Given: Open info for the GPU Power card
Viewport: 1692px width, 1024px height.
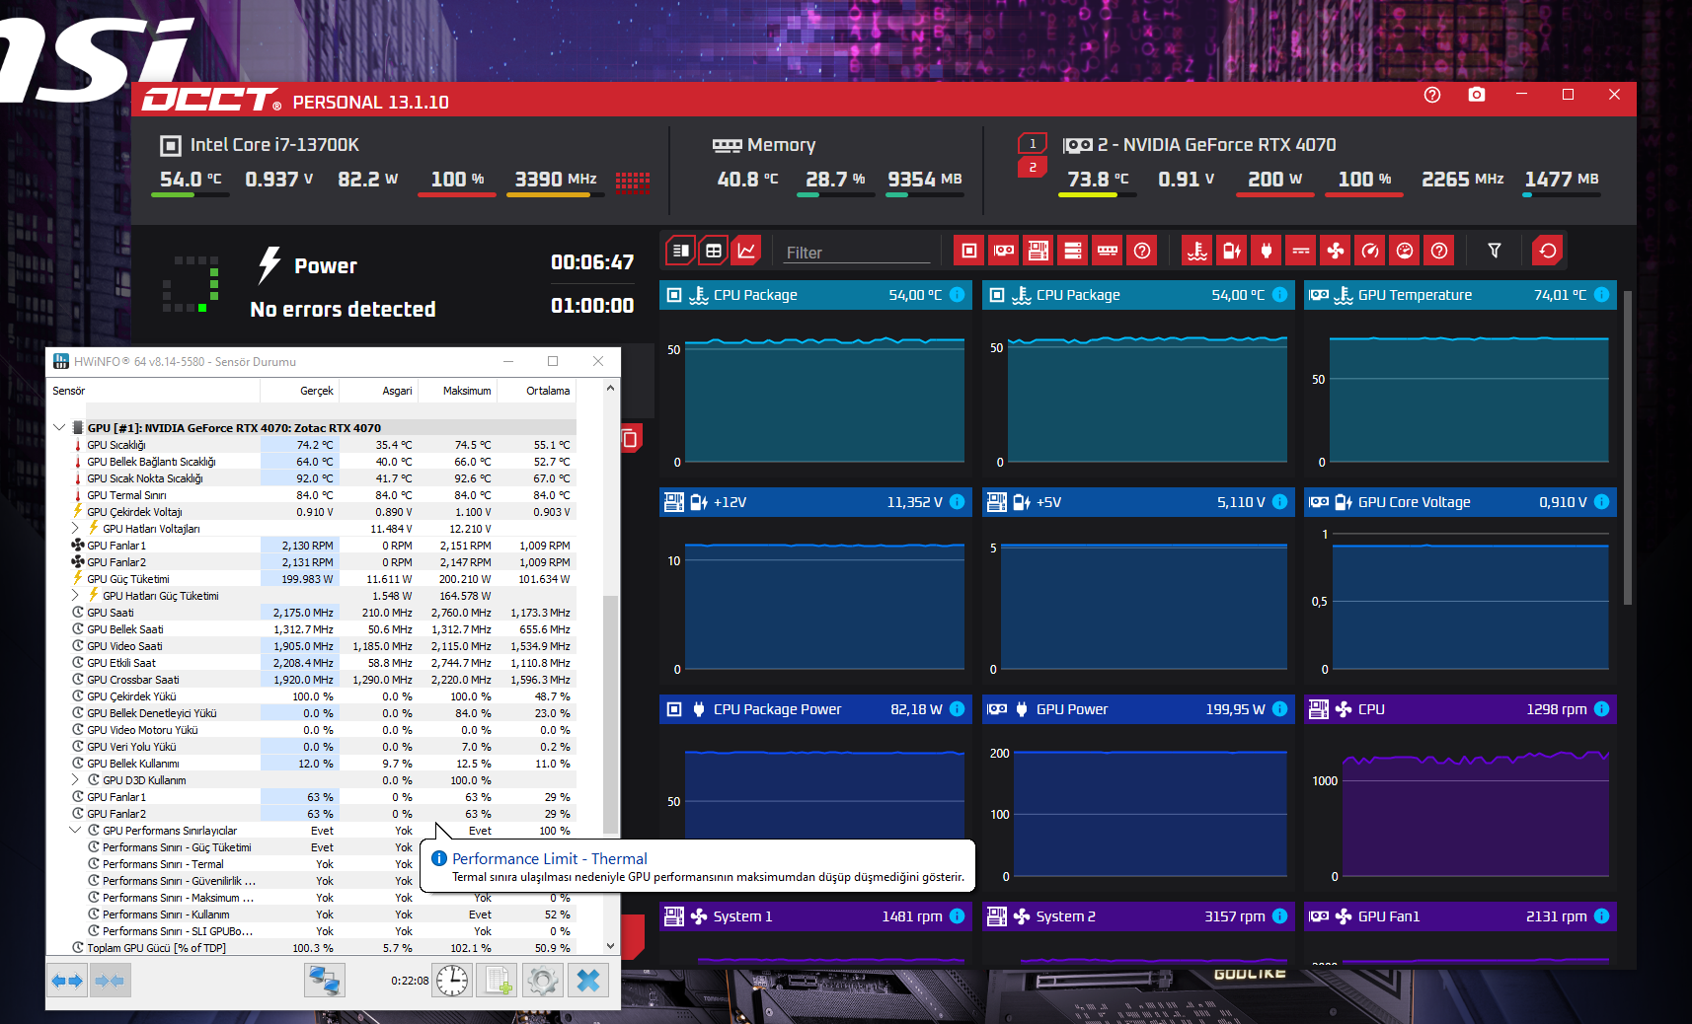Looking at the screenshot, I should click(1279, 709).
